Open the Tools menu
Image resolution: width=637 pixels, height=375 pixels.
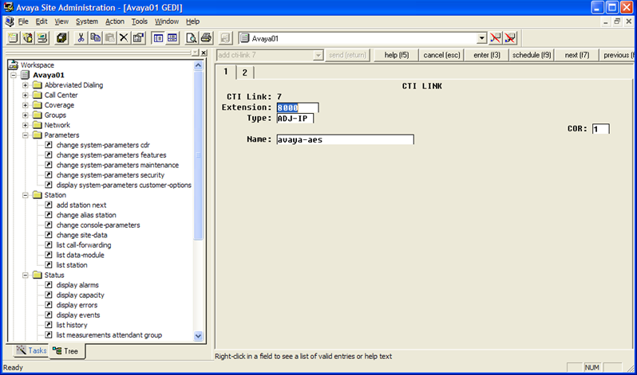coord(140,21)
